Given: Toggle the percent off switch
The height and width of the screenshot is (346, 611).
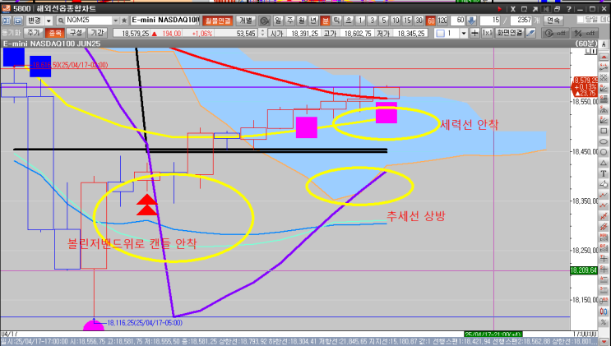Looking at the screenshot, I should pyautogui.click(x=585, y=33).
